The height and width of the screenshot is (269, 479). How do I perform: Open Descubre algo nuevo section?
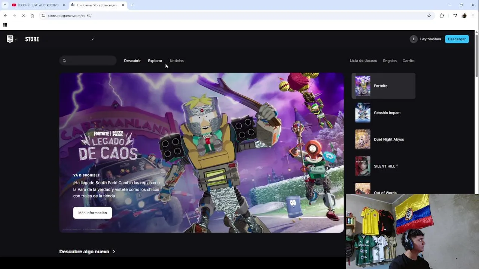84,251
